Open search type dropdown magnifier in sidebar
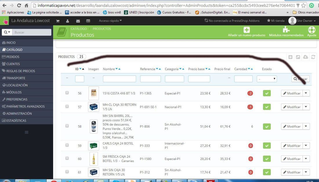The image size is (319, 182). 7,32
